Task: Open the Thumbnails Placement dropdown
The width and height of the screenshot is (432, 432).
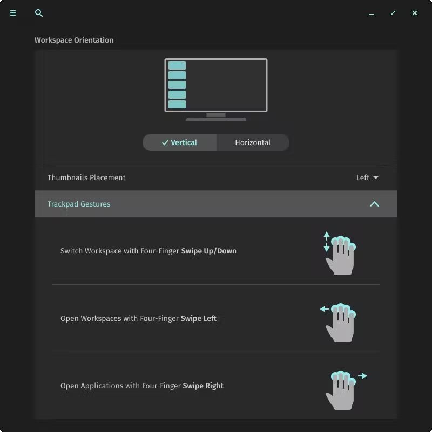Action: (x=367, y=177)
